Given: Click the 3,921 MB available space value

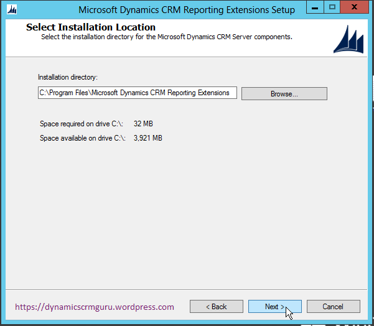Looking at the screenshot, I should point(147,137).
